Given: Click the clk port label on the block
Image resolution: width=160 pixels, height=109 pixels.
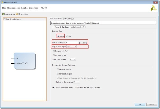Looking at the screenshot, I should (16, 58).
